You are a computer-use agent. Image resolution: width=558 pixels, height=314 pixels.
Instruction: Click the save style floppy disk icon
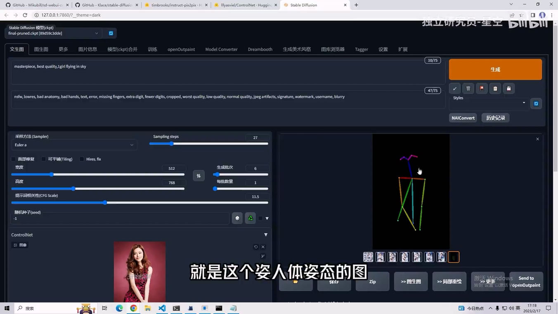(508, 88)
